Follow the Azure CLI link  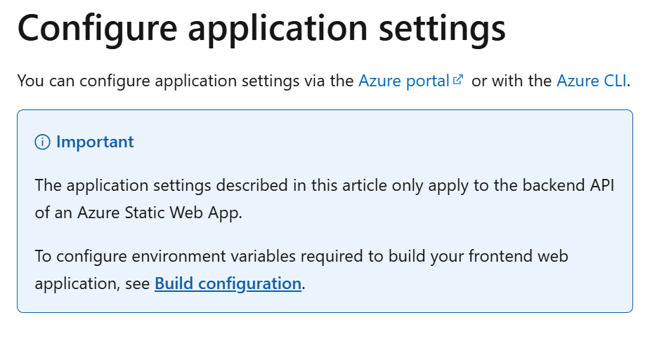(592, 81)
